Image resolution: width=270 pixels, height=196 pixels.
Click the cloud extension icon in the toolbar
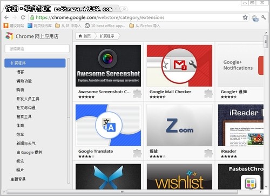[x=255, y=18]
